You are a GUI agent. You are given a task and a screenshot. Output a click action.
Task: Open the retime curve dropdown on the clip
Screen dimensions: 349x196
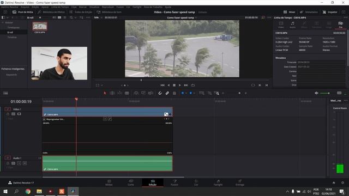[44, 119]
